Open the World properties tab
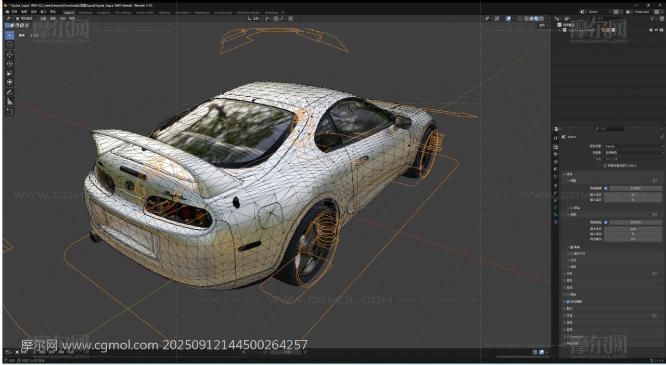666x365 pixels. point(556,176)
